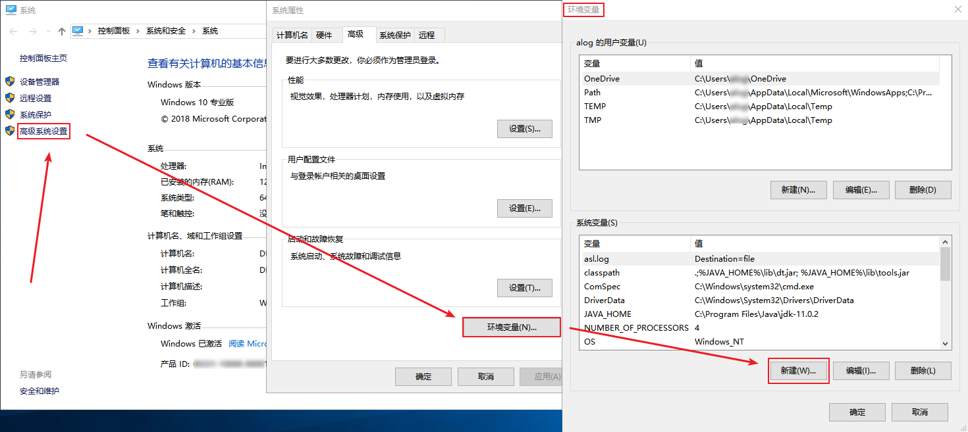Switch to the 硬件 tab
968x432 pixels.
tap(325, 35)
